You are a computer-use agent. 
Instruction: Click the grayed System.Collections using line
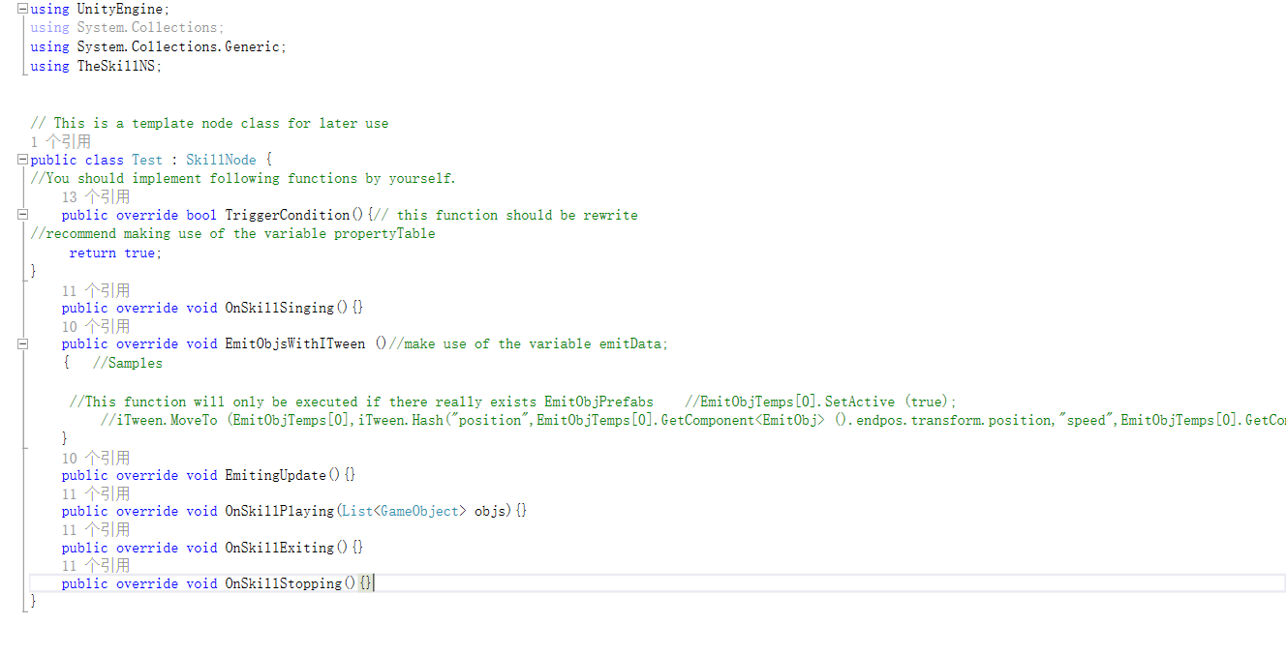coord(127,27)
